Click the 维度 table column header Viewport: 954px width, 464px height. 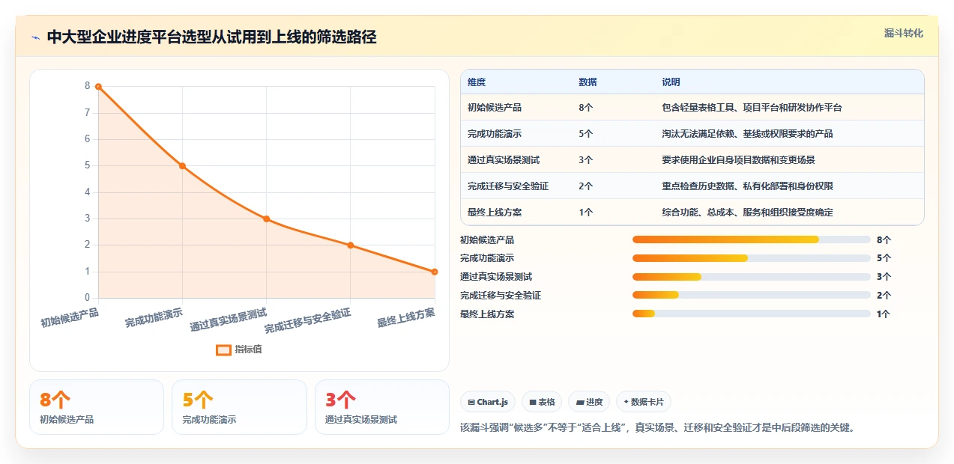coord(477,82)
